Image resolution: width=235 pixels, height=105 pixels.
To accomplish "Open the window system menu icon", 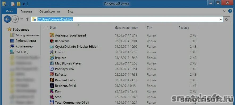I will [4, 4].
